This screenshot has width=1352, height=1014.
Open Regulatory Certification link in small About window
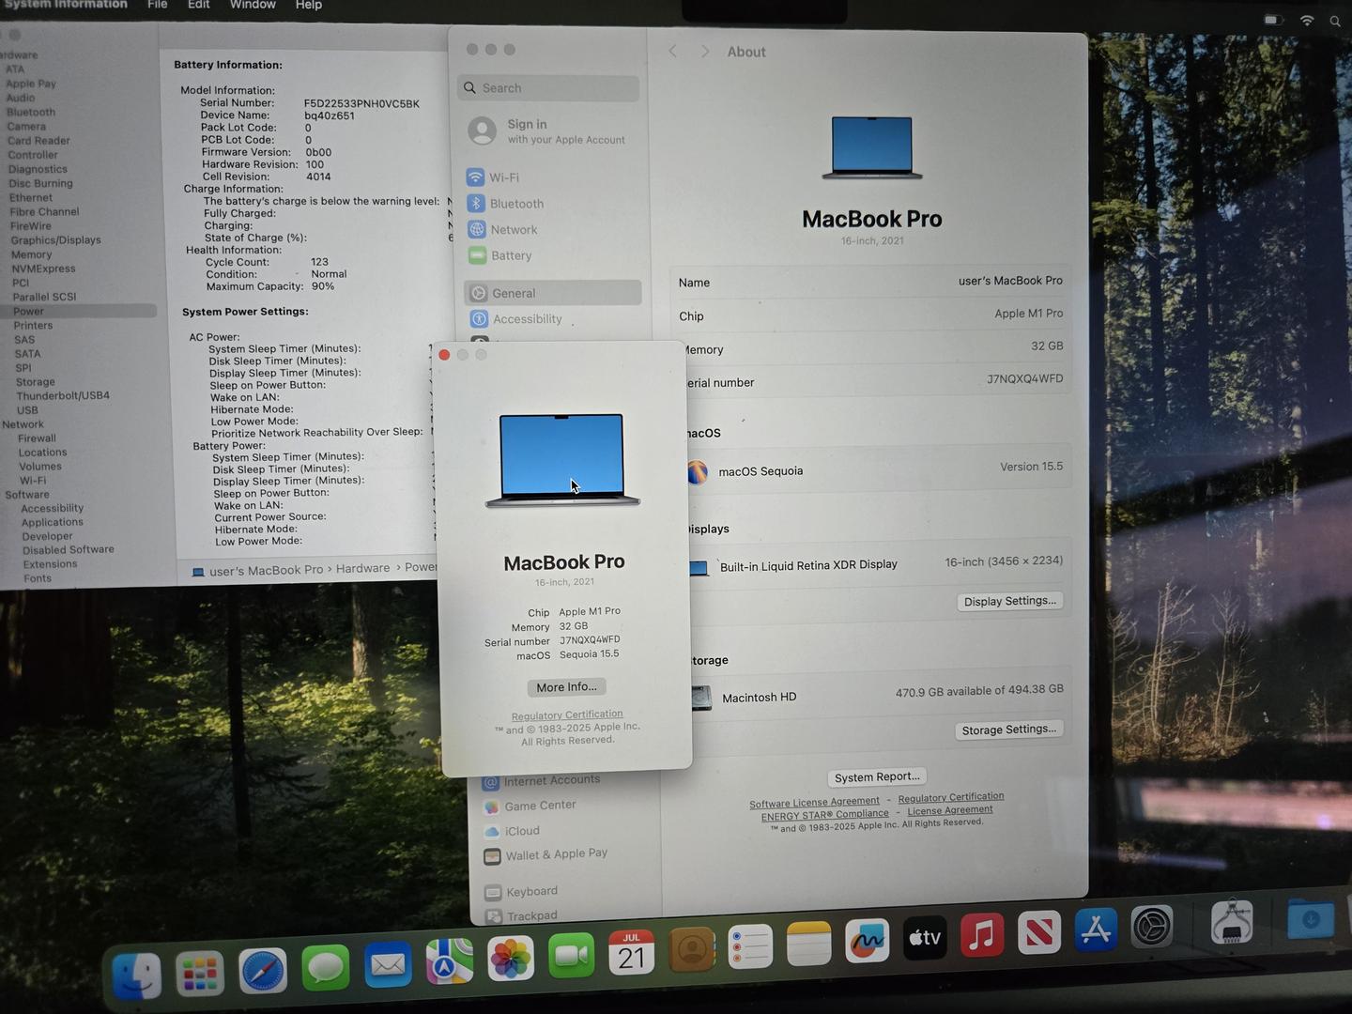click(567, 715)
